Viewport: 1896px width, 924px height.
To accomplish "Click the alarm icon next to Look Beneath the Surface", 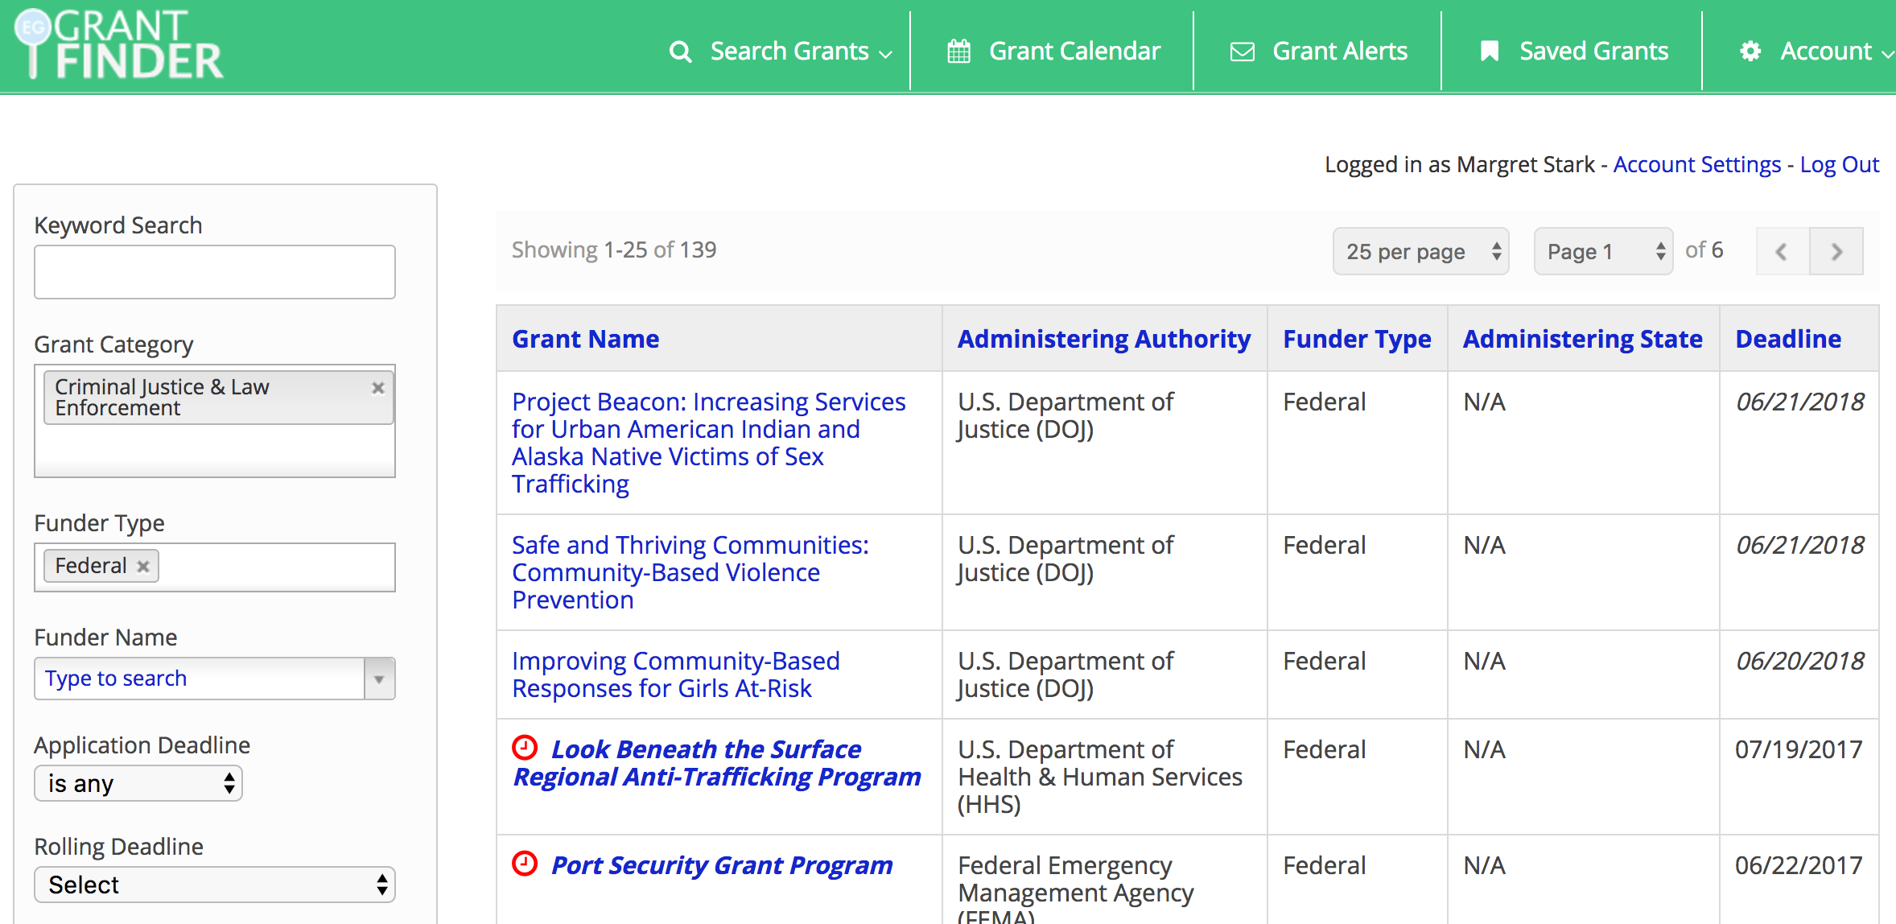I will pos(525,749).
